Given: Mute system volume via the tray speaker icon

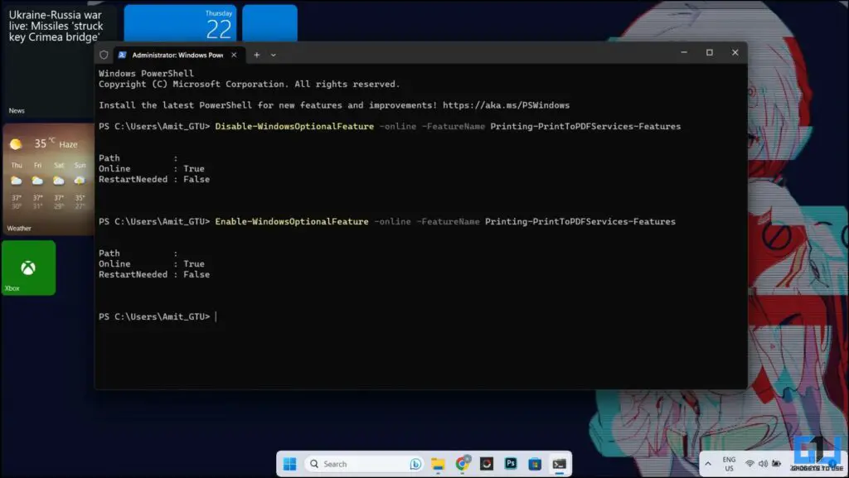Looking at the screenshot, I should pyautogui.click(x=762, y=463).
